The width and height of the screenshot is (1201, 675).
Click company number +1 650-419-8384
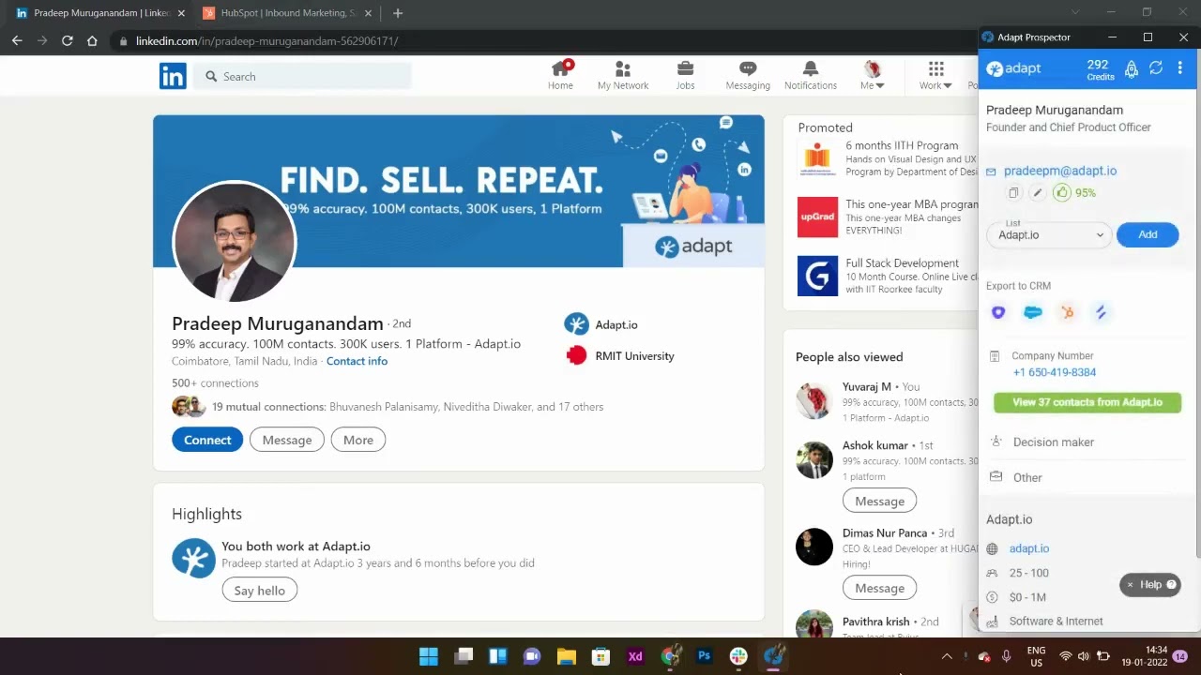click(1055, 372)
